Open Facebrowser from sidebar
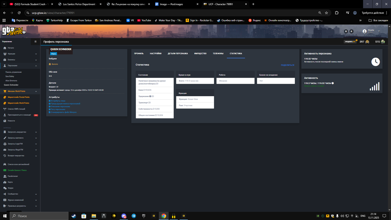 click(x=13, y=176)
